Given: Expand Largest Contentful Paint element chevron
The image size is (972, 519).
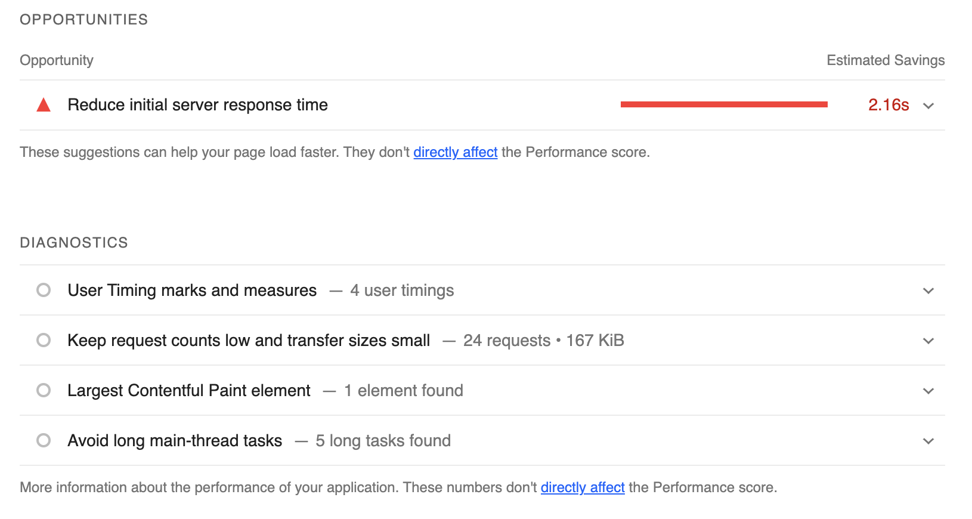Looking at the screenshot, I should coord(928,391).
